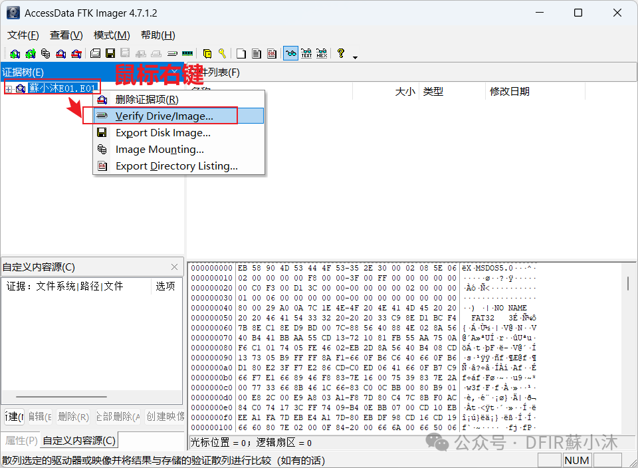
Task: Choose 删除证据项(R) from context menu
Action: (179, 99)
